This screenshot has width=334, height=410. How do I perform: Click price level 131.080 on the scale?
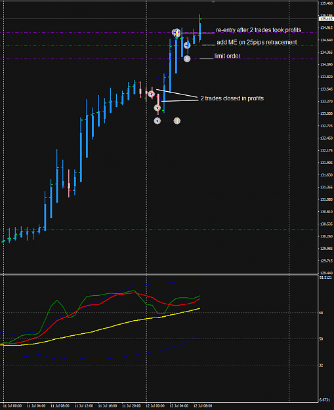[326, 199]
